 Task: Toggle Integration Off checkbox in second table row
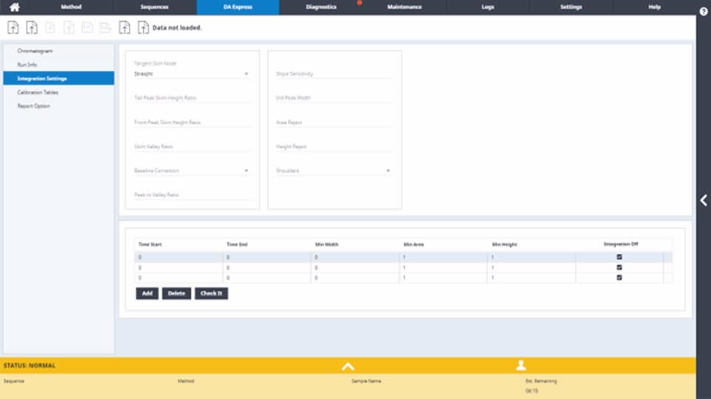pos(619,267)
